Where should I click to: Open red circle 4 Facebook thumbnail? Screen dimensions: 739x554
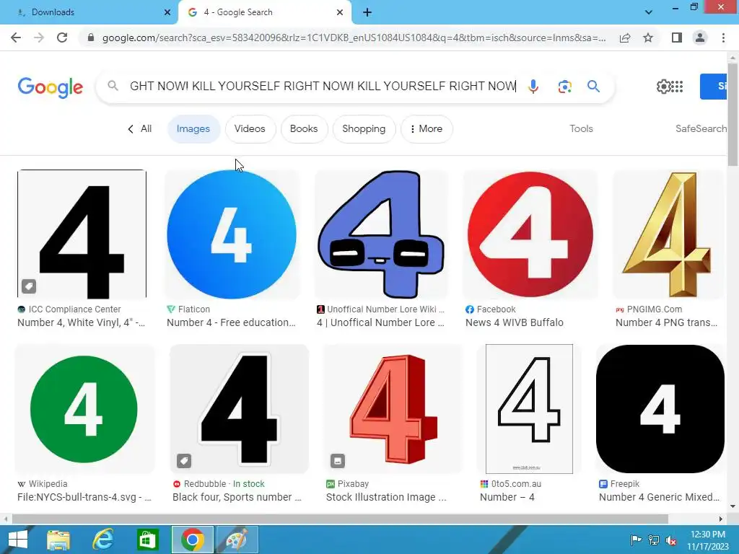point(530,234)
